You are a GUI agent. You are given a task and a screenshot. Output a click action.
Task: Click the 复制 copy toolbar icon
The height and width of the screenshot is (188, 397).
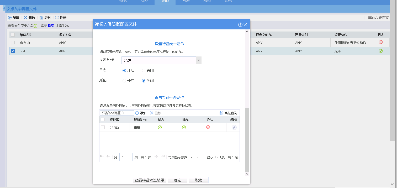pos(41,18)
